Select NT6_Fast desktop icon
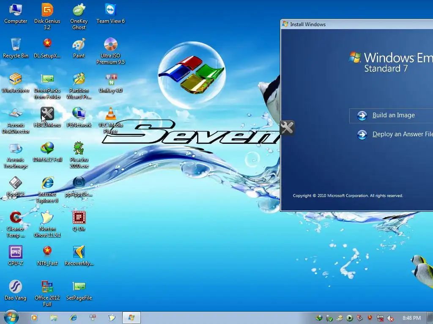This screenshot has width=433, height=324. [x=47, y=255]
